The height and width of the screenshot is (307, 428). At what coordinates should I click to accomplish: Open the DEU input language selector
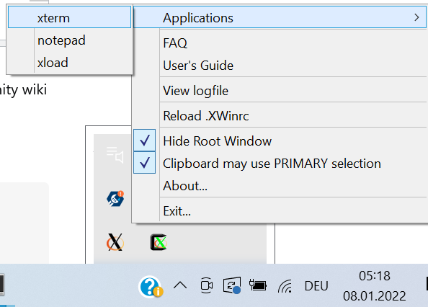coord(316,286)
